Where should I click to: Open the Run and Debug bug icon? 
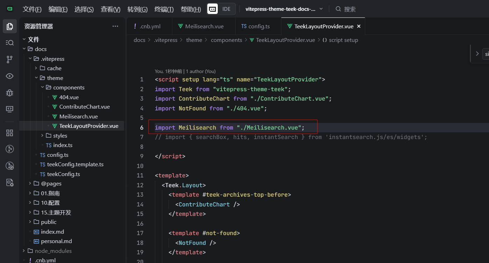point(10,93)
